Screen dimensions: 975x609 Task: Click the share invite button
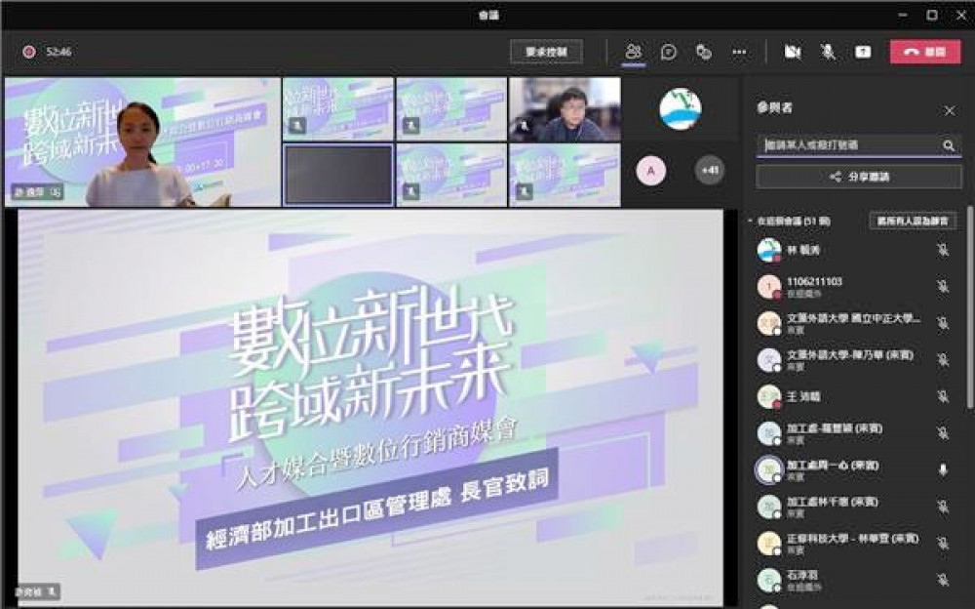click(x=859, y=178)
